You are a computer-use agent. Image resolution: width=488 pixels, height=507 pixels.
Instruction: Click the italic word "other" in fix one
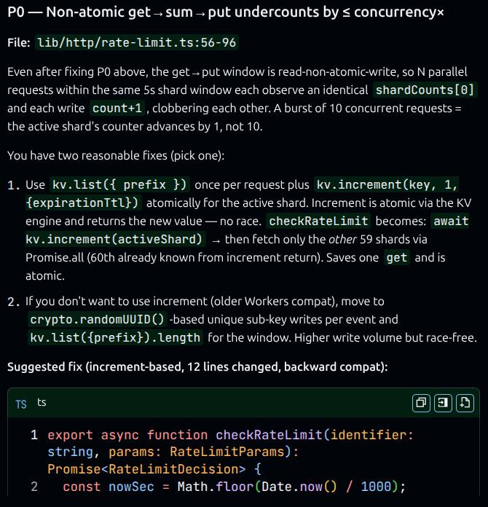pos(342,239)
